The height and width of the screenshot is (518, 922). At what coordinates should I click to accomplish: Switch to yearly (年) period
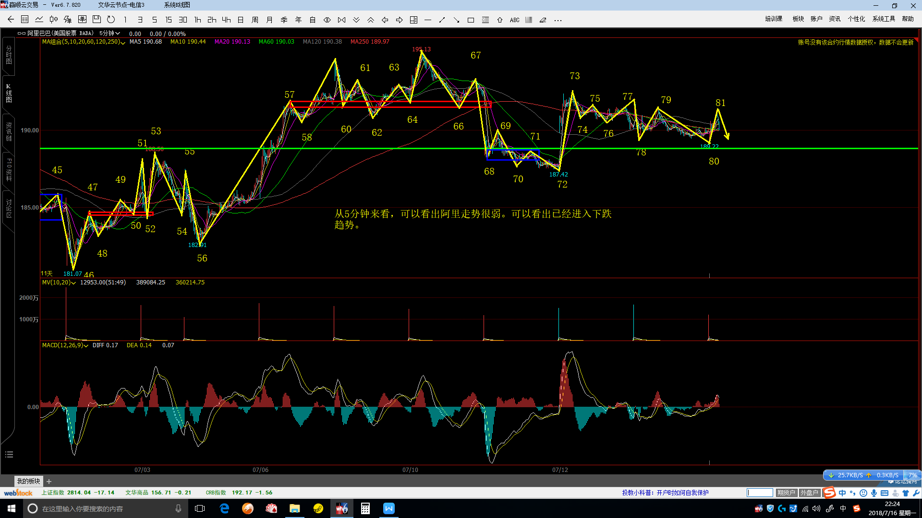point(298,20)
